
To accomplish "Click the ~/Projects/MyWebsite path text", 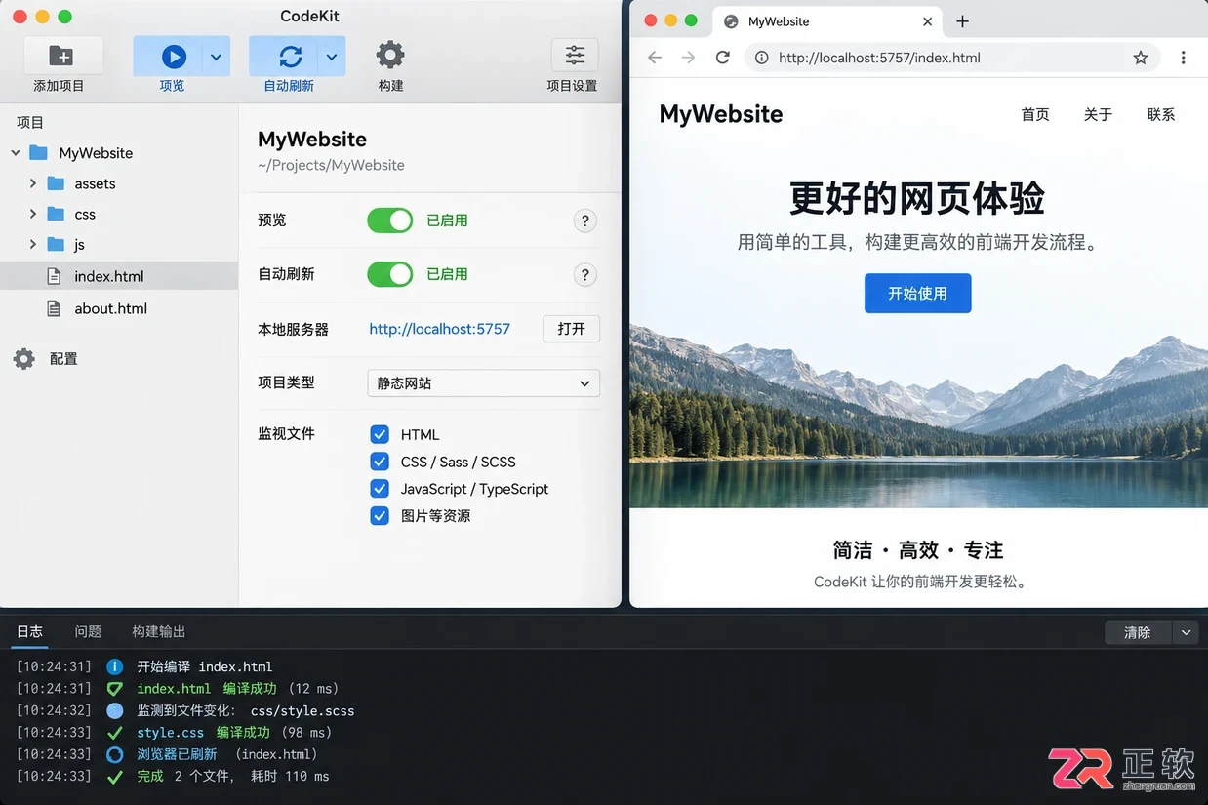I will coord(331,165).
